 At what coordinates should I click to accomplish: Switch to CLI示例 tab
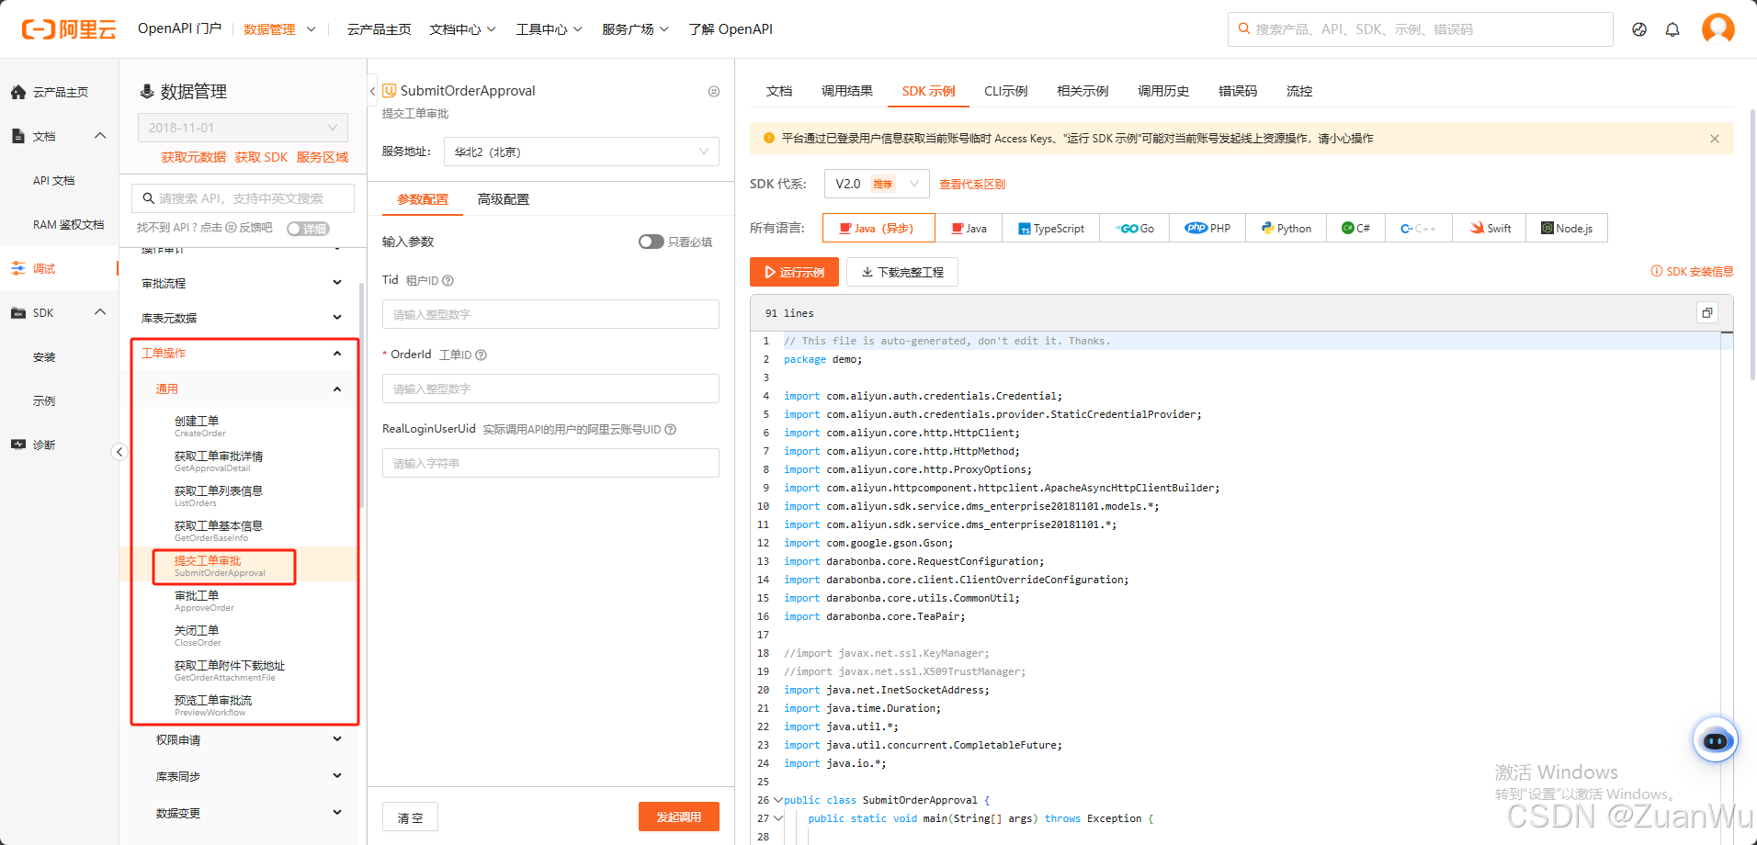[1005, 91]
